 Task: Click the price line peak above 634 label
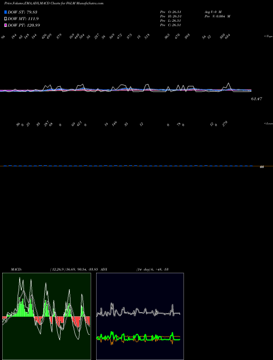coord(228,83)
